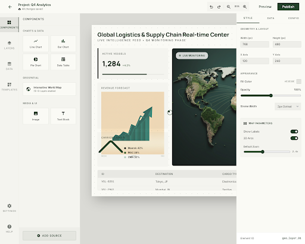Image resolution: width=305 pixels, height=244 pixels.
Task: Click the Publish button
Action: 288,7
